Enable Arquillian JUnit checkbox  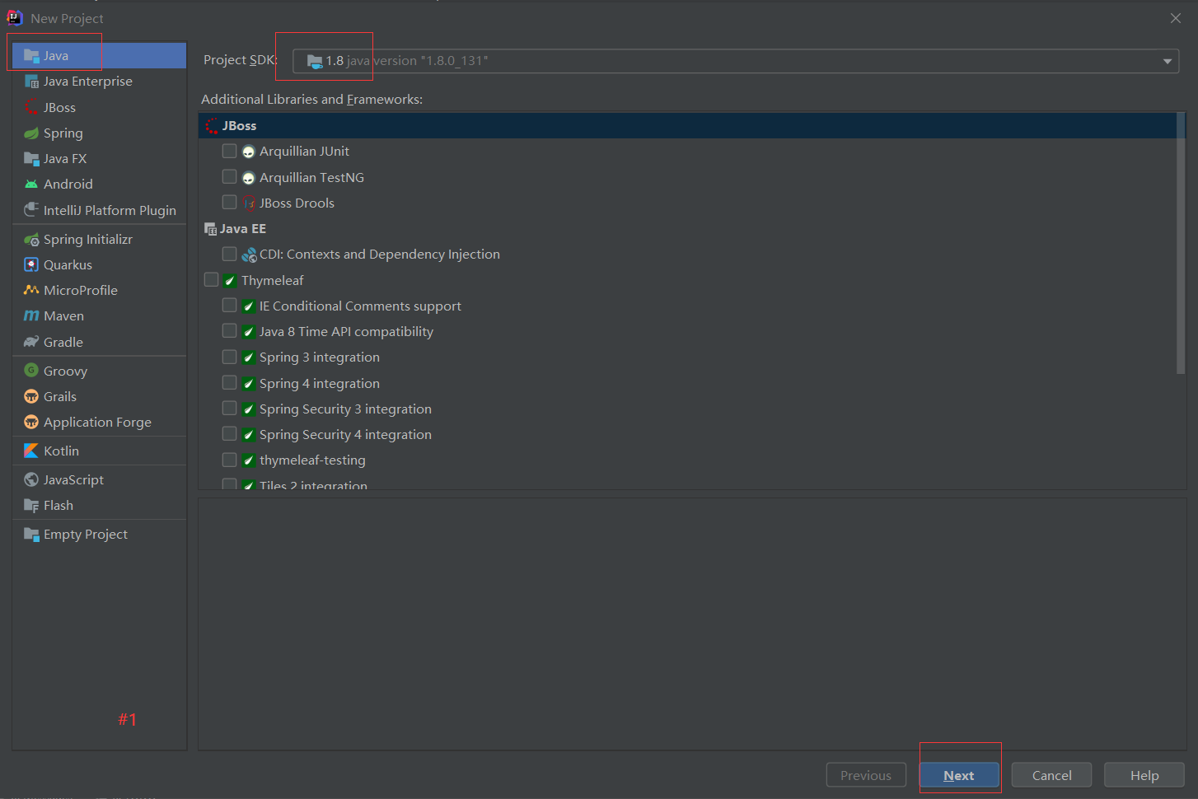pyautogui.click(x=230, y=151)
